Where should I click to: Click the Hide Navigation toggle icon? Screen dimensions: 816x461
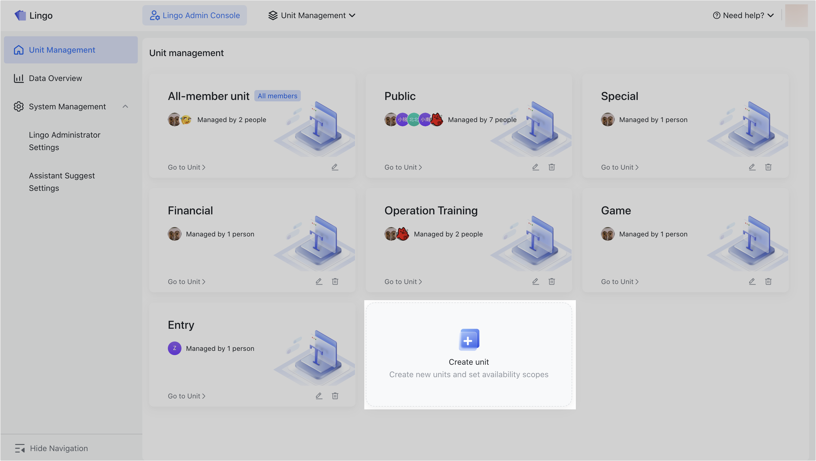20,448
